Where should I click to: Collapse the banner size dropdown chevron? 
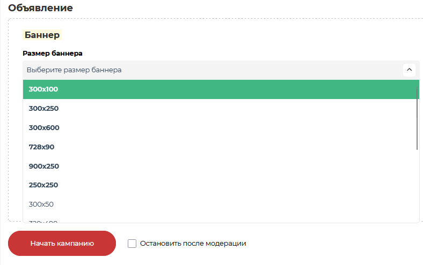tap(409, 70)
